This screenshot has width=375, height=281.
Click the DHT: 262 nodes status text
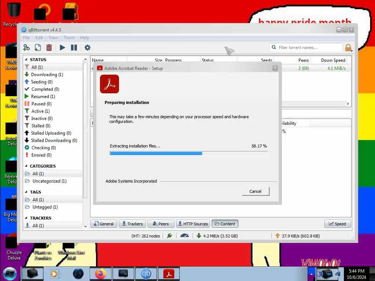(146, 236)
